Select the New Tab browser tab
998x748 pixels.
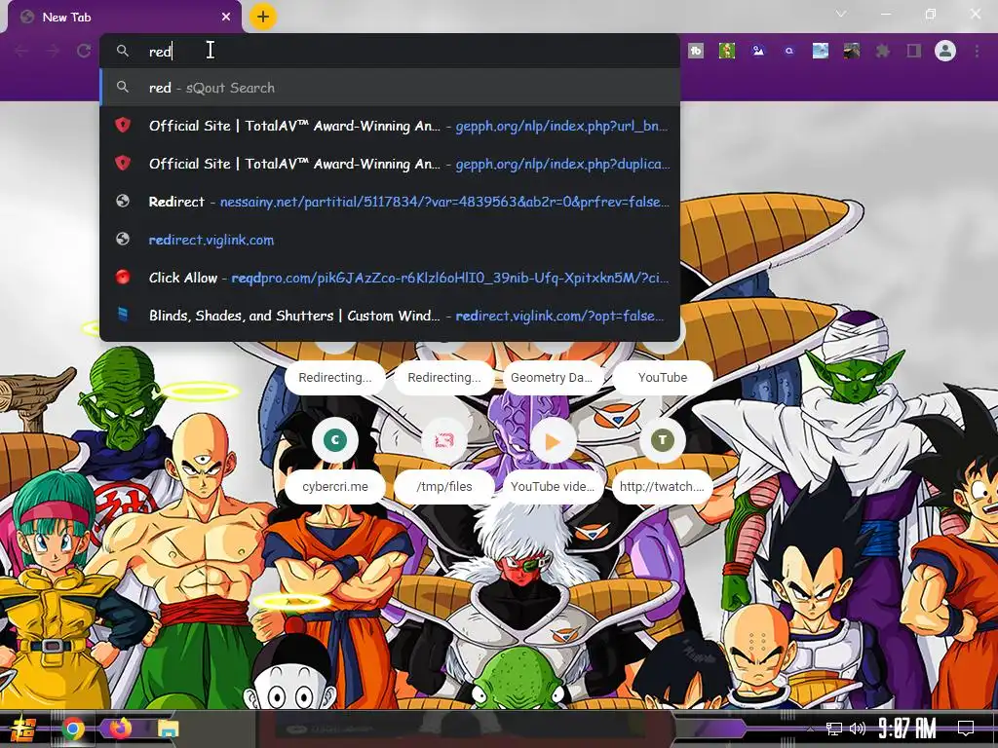(x=124, y=18)
